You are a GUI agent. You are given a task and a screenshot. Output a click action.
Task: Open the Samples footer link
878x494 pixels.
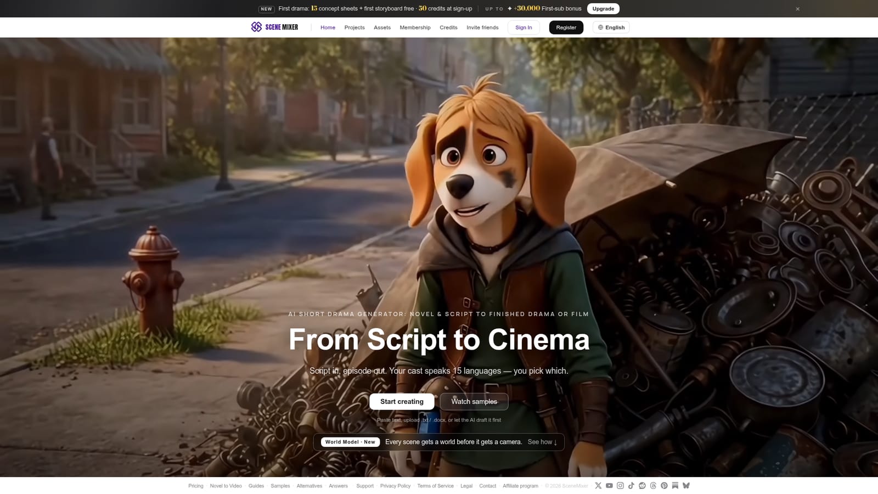[280, 486]
